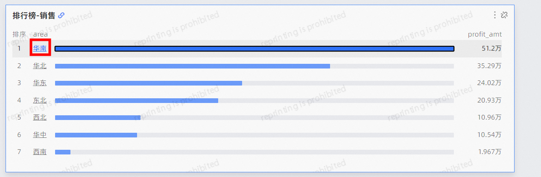The width and height of the screenshot is (541, 177).
Task: Click the highlighted 华南 profit bar
Action: [254, 49]
